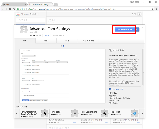Select the second carousel dot
This screenshot has width=159, height=129.
click(x=63, y=46)
